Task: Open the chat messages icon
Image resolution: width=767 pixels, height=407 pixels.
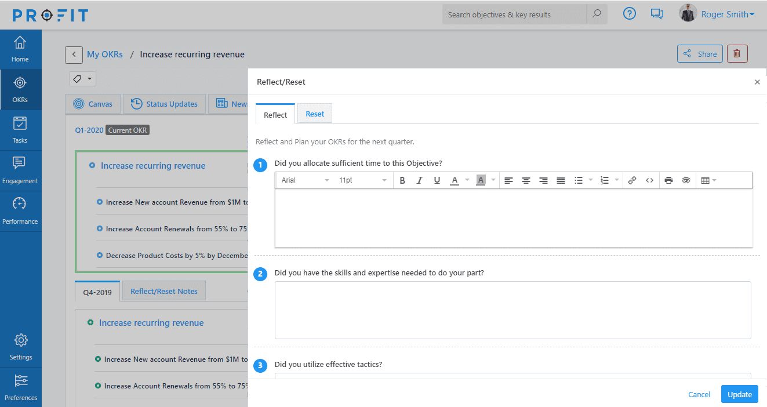Action: [x=657, y=14]
